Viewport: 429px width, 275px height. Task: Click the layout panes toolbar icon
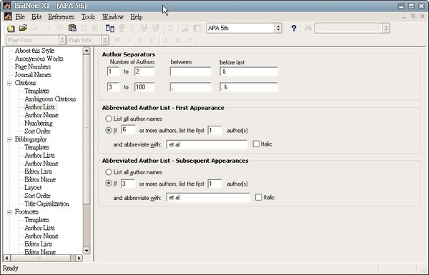(109, 28)
